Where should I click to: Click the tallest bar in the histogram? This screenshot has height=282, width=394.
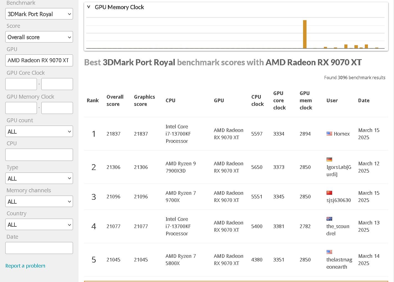click(x=305, y=34)
